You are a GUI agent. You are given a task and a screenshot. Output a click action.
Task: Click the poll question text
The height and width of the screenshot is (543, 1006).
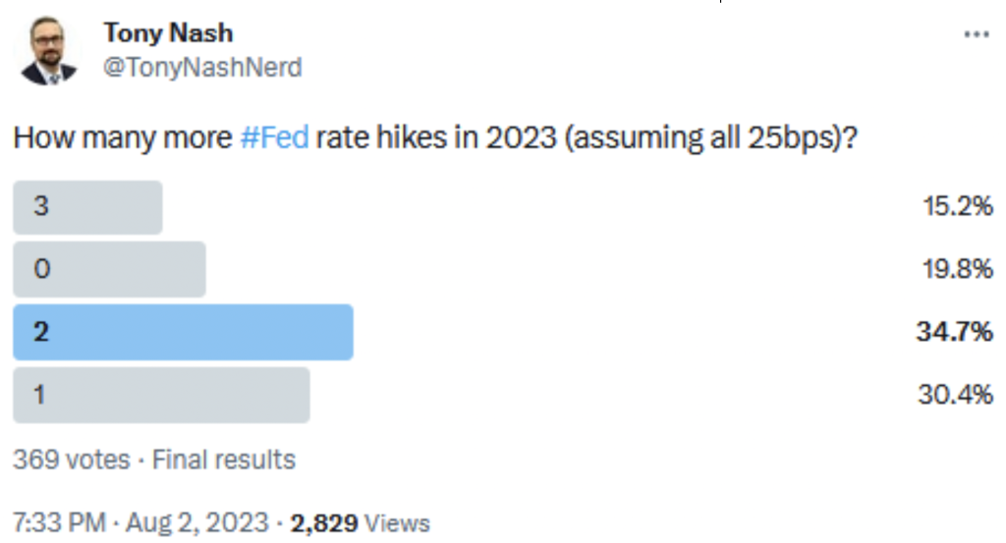435,137
